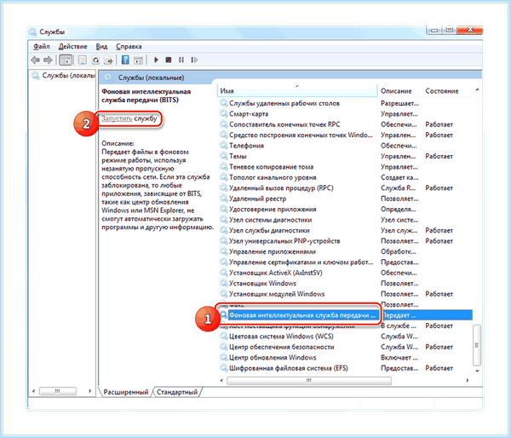Viewport: 511px width, 438px height.
Task: Click the gear icon beside Смарт-карта
Action: (223, 114)
